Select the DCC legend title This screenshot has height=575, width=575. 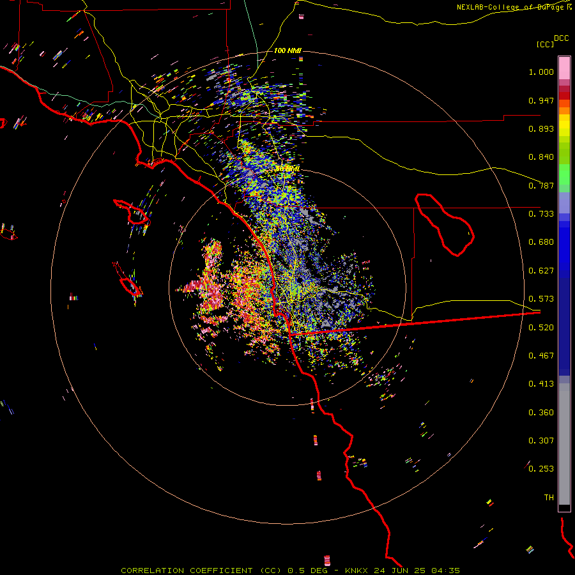[x=562, y=38]
